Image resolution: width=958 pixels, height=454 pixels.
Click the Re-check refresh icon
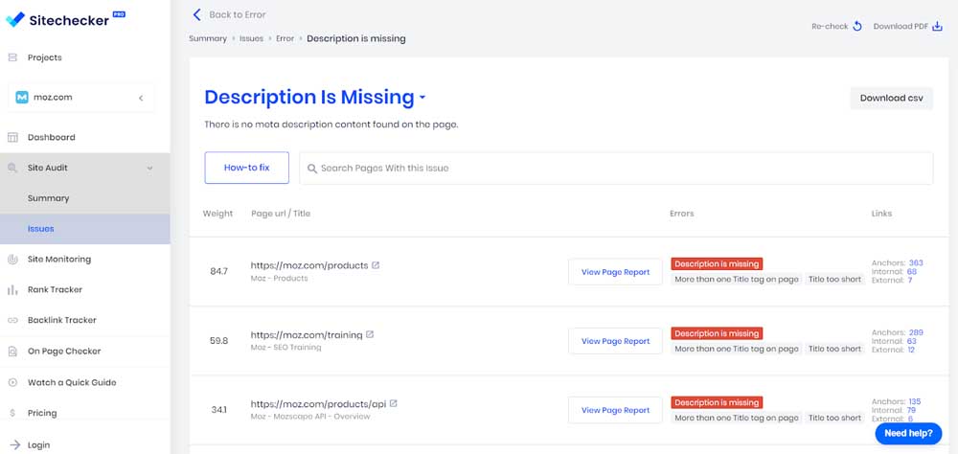pos(857,26)
